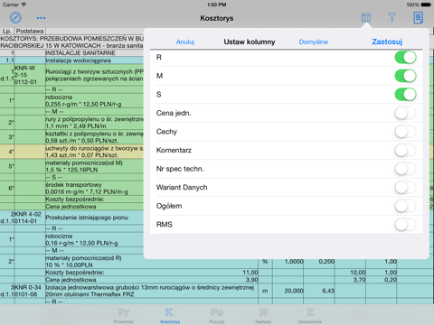Toggle the R column switch
Screen dimensions: 434x325
(x=405, y=57)
